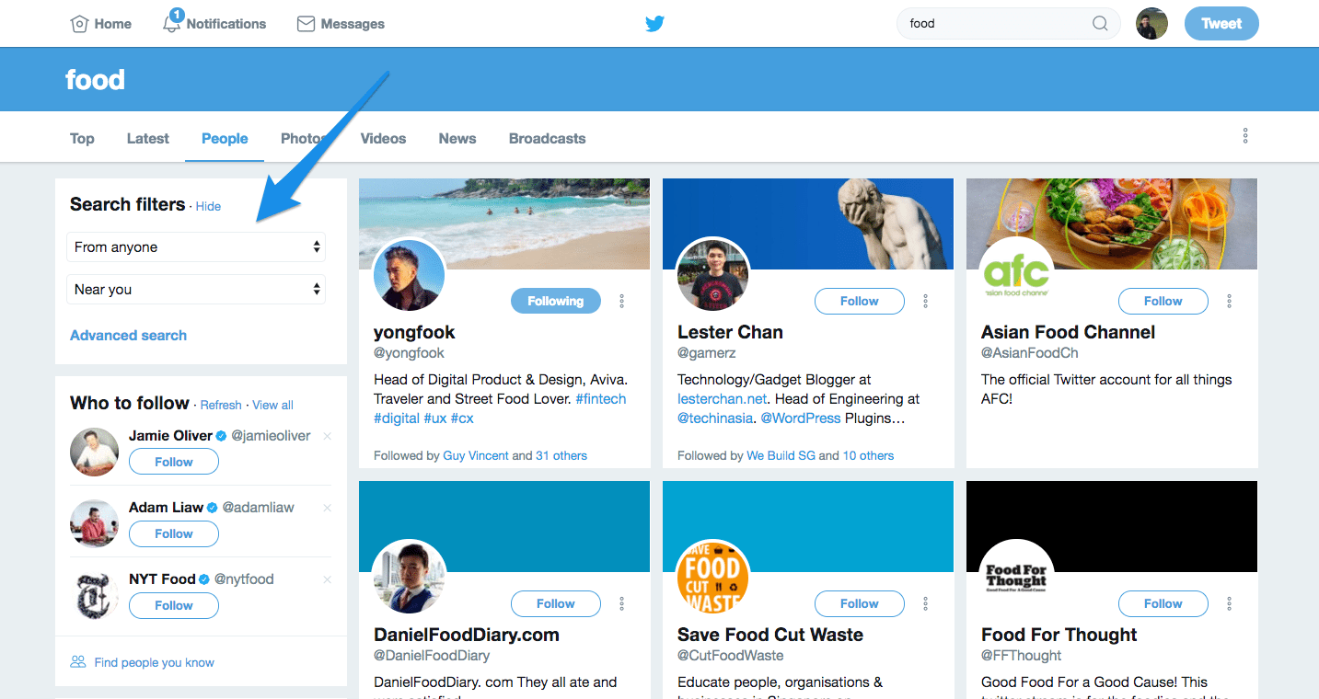
Task: Open the options dots on yongfook card
Action: coord(622,301)
